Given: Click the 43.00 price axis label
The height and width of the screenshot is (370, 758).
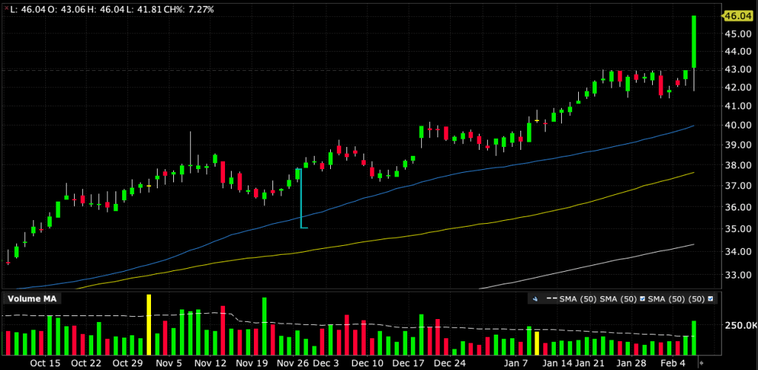Looking at the screenshot, I should [x=737, y=69].
